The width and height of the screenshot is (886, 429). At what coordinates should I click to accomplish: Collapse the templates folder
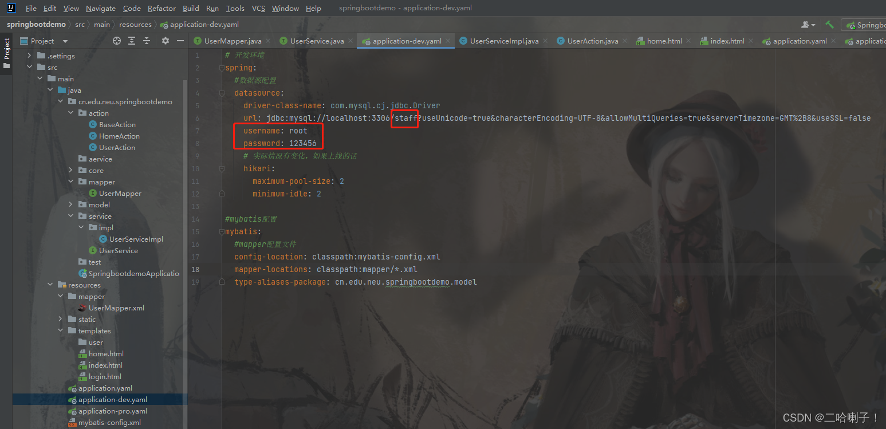tap(61, 330)
